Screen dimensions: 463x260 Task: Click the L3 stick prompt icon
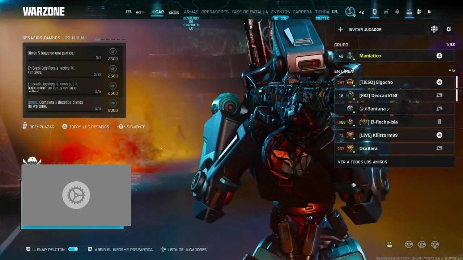(389, 244)
